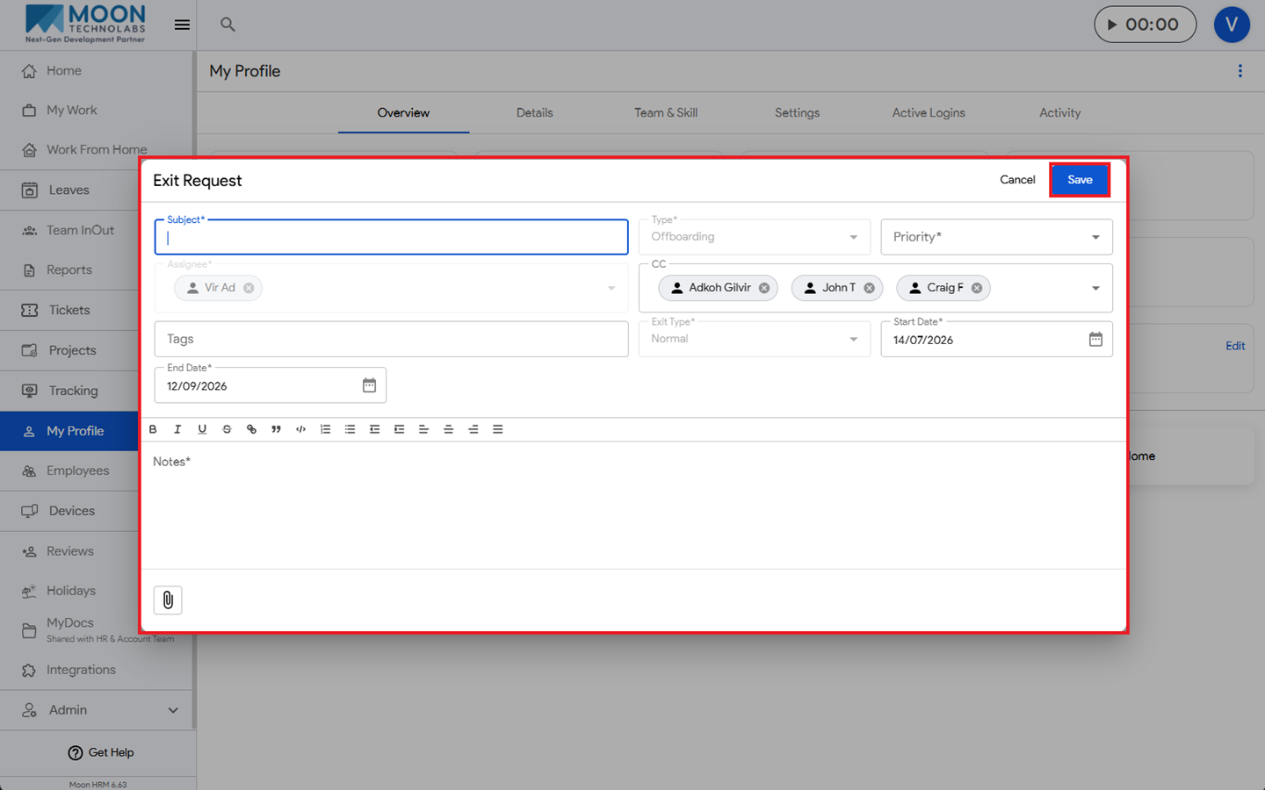Expand the Admin sidebar section
Image resolution: width=1265 pixels, height=790 pixels.
(97, 710)
